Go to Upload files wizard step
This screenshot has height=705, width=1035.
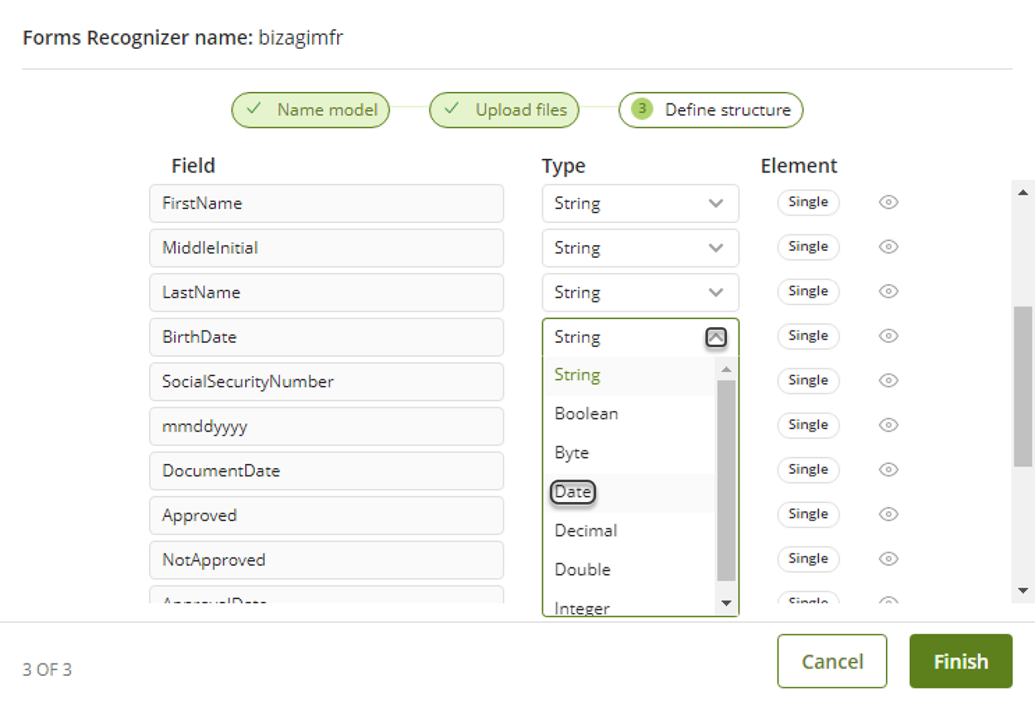(504, 110)
